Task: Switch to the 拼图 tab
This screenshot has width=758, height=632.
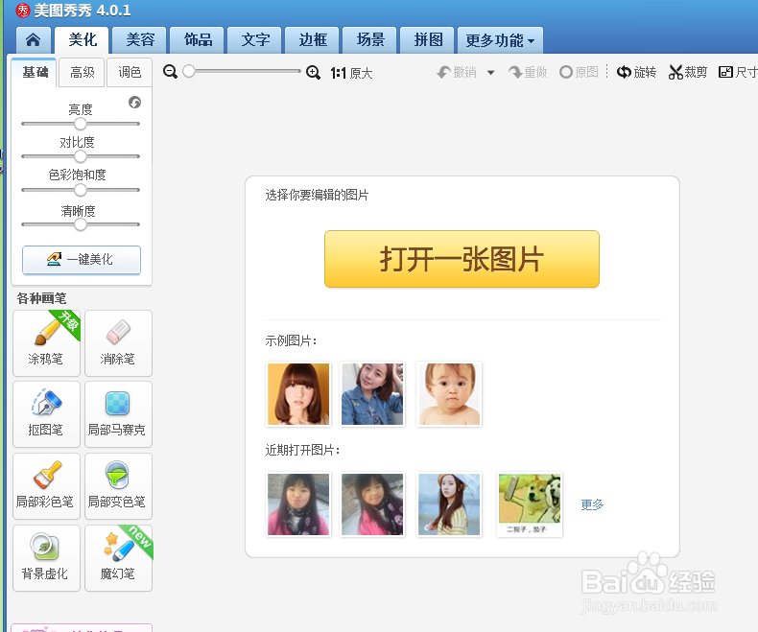Action: coord(427,39)
